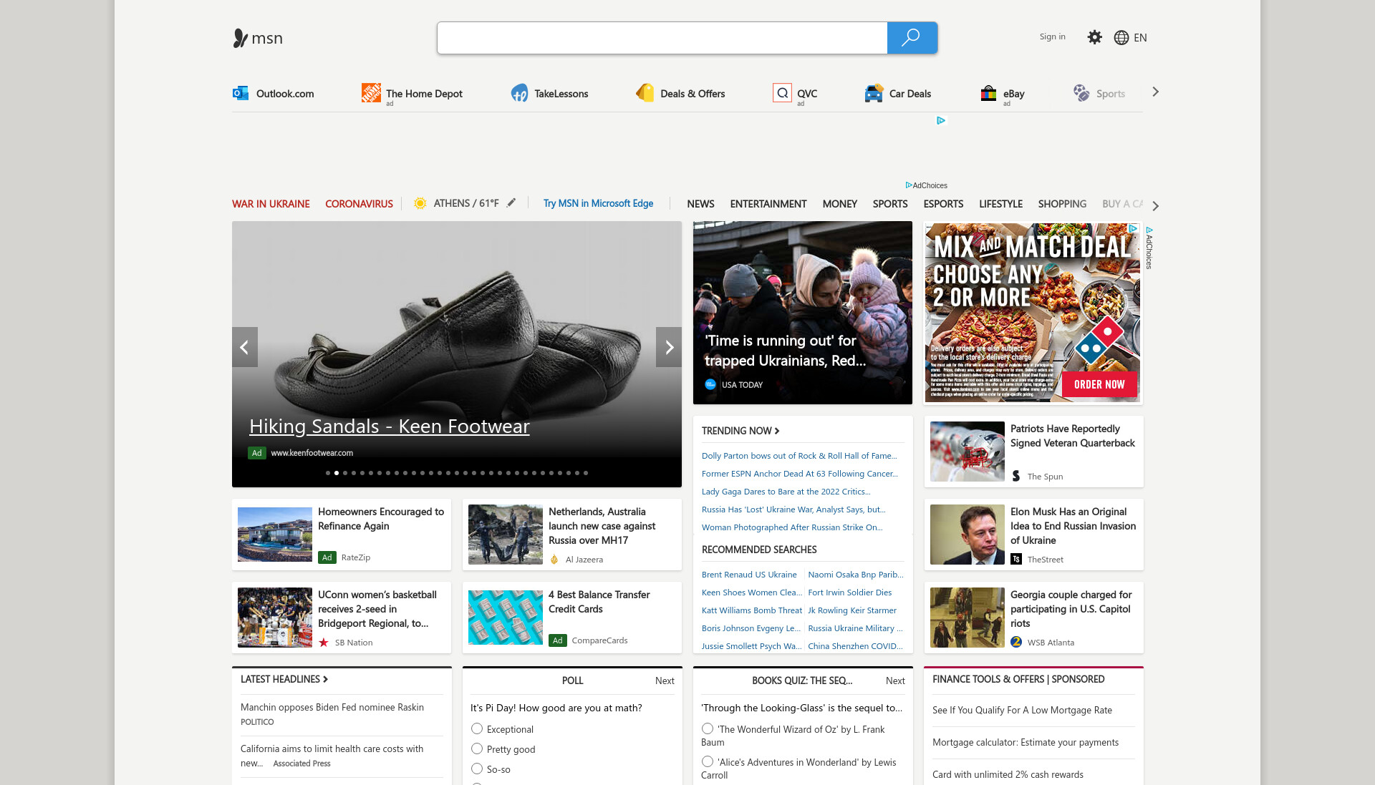1375x785 pixels.
Task: Open the ESPORTS tab
Action: click(943, 204)
